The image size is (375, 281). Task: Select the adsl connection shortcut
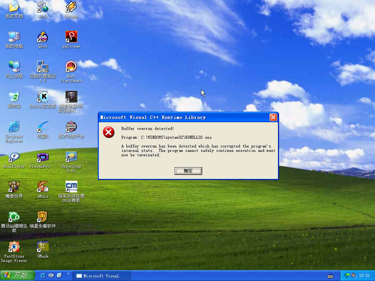42,9
